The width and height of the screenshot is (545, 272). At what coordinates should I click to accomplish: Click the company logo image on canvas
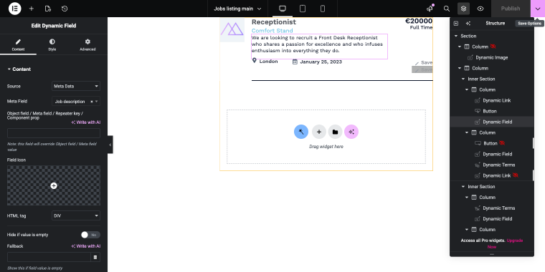[x=232, y=29]
